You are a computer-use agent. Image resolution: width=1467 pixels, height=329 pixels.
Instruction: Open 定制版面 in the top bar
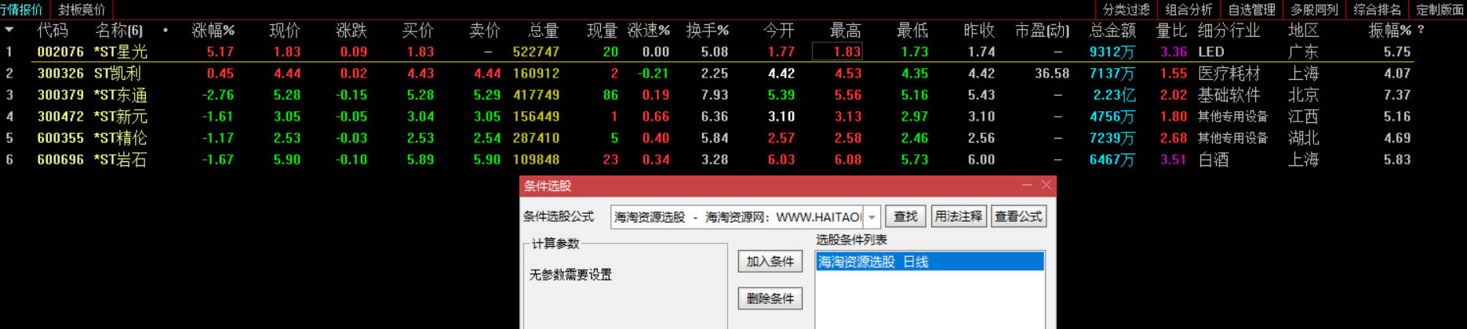(x=1440, y=9)
